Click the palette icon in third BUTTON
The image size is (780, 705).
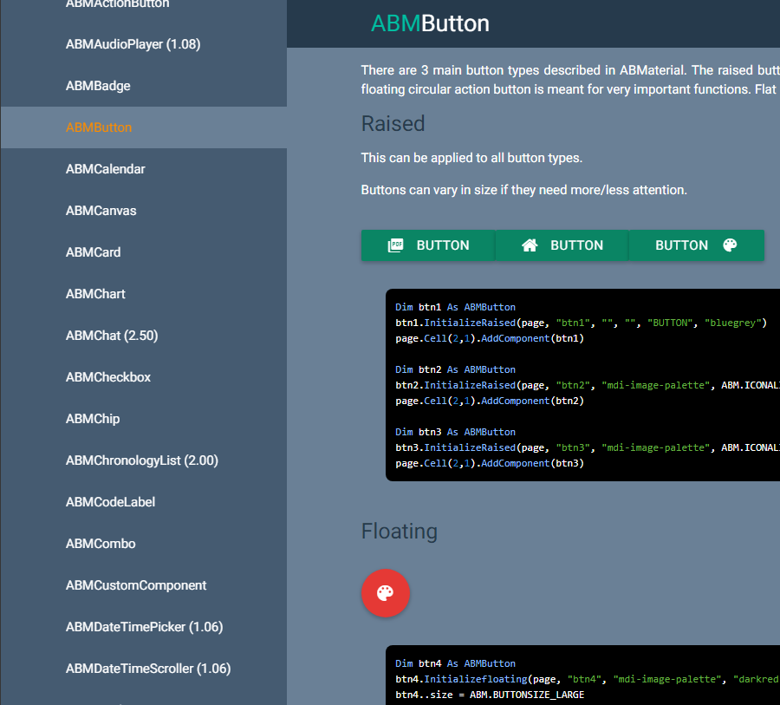click(730, 245)
